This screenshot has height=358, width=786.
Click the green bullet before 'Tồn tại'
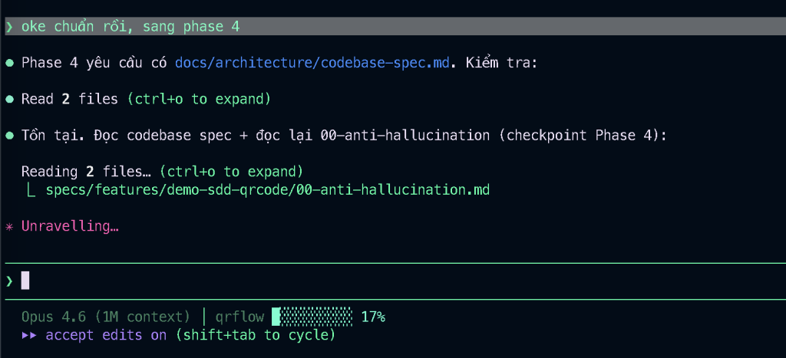pos(9,136)
